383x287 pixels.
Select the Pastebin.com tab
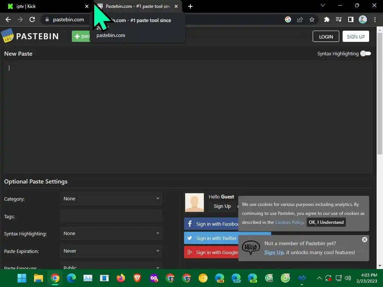pos(137,6)
